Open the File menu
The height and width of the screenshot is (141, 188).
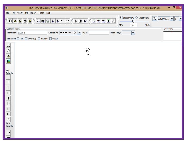click(8, 13)
